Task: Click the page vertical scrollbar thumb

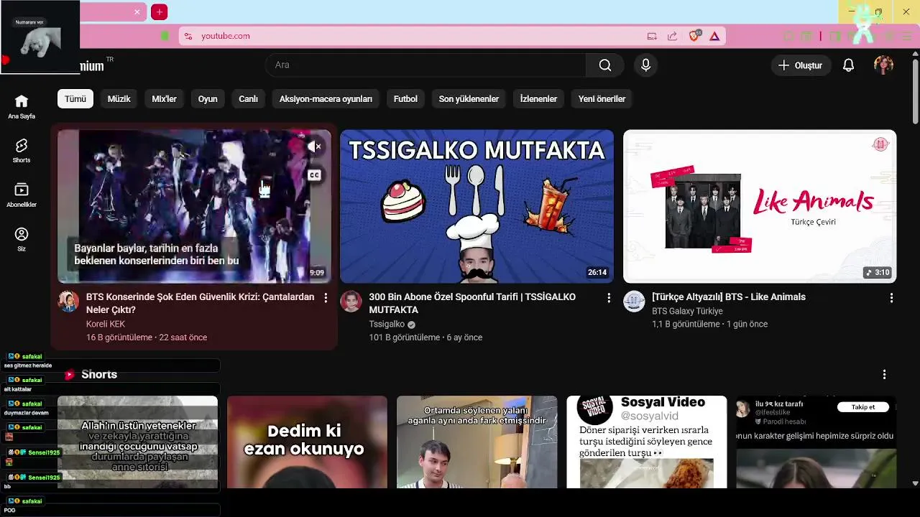Action: click(915, 90)
